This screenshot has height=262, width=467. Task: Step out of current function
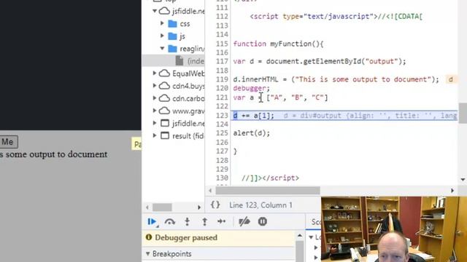click(x=204, y=221)
